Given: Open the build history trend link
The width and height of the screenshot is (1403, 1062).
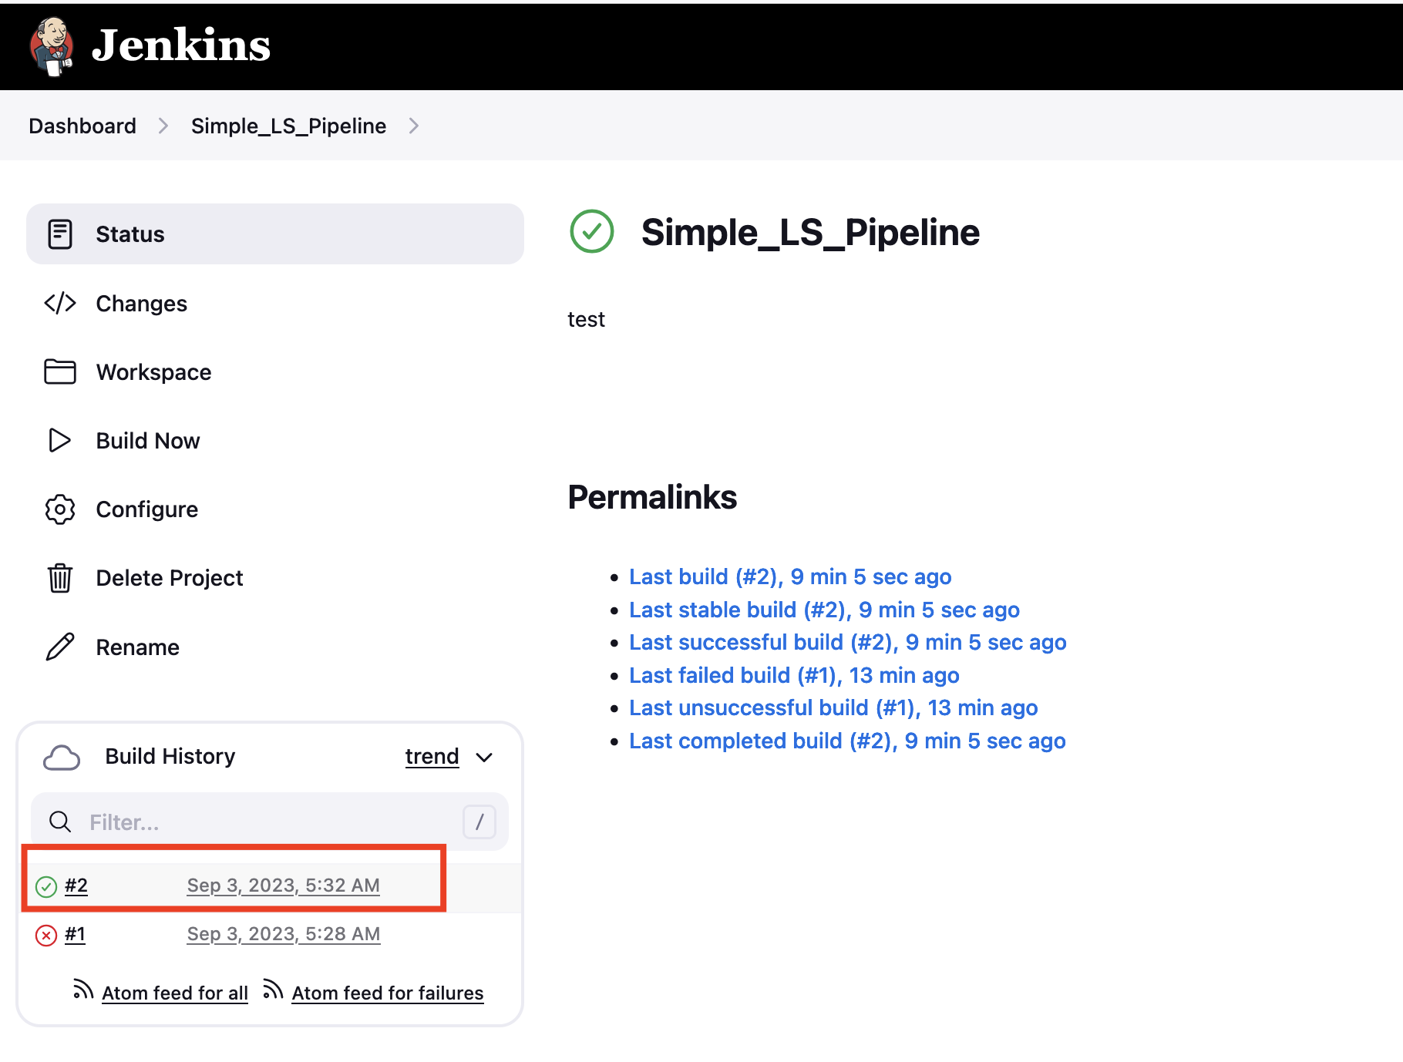Looking at the screenshot, I should click(x=432, y=757).
